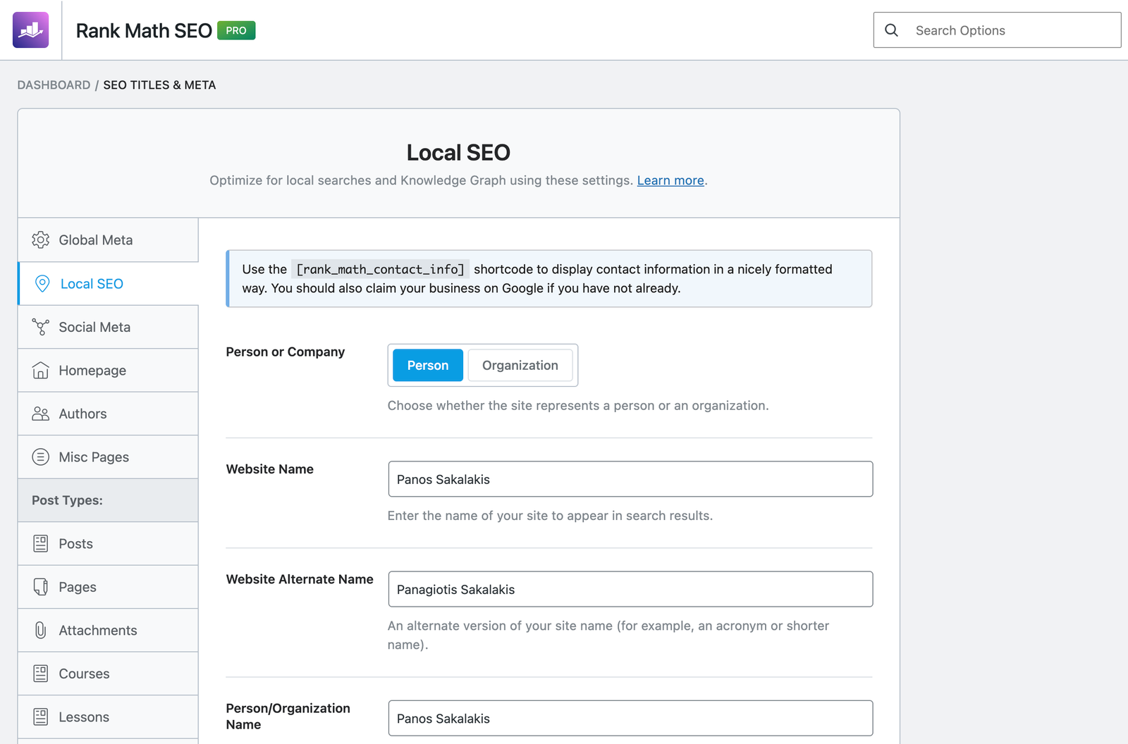Open the Lessons post type tab
1128x744 pixels.
(x=108, y=717)
